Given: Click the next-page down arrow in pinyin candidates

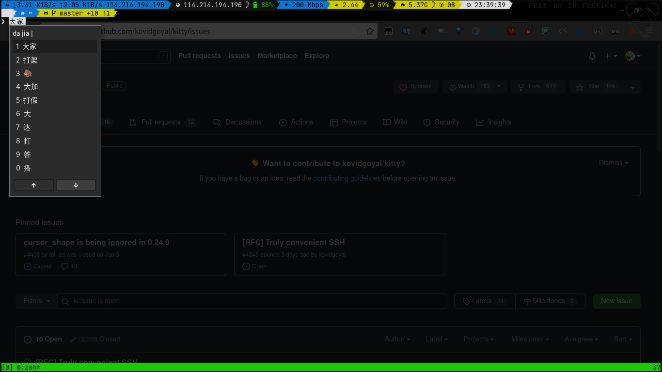Looking at the screenshot, I should pos(76,185).
